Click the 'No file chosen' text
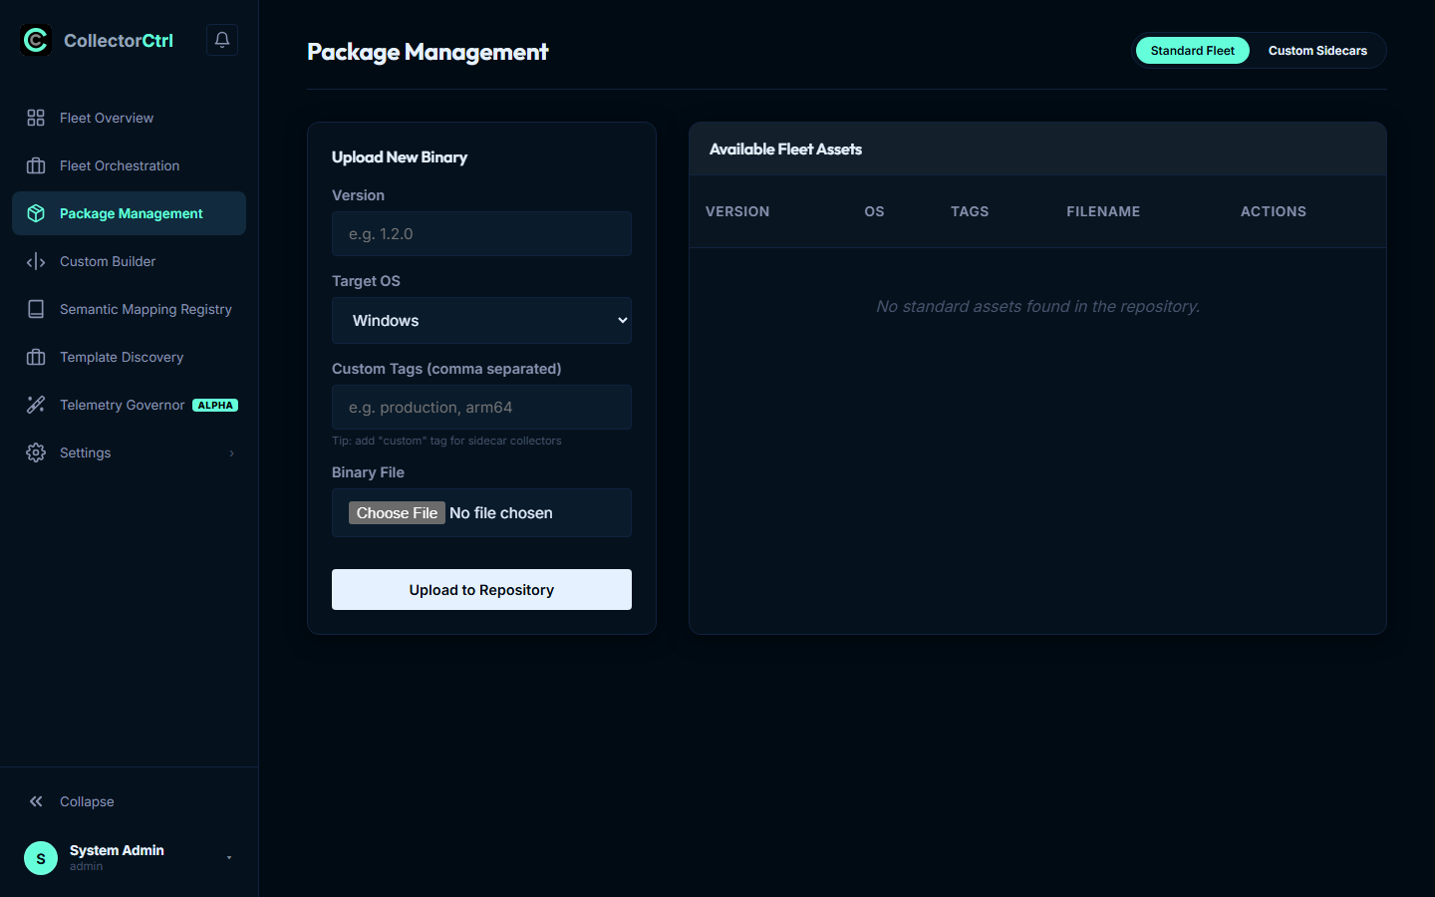The height and width of the screenshot is (897, 1435). click(x=501, y=513)
